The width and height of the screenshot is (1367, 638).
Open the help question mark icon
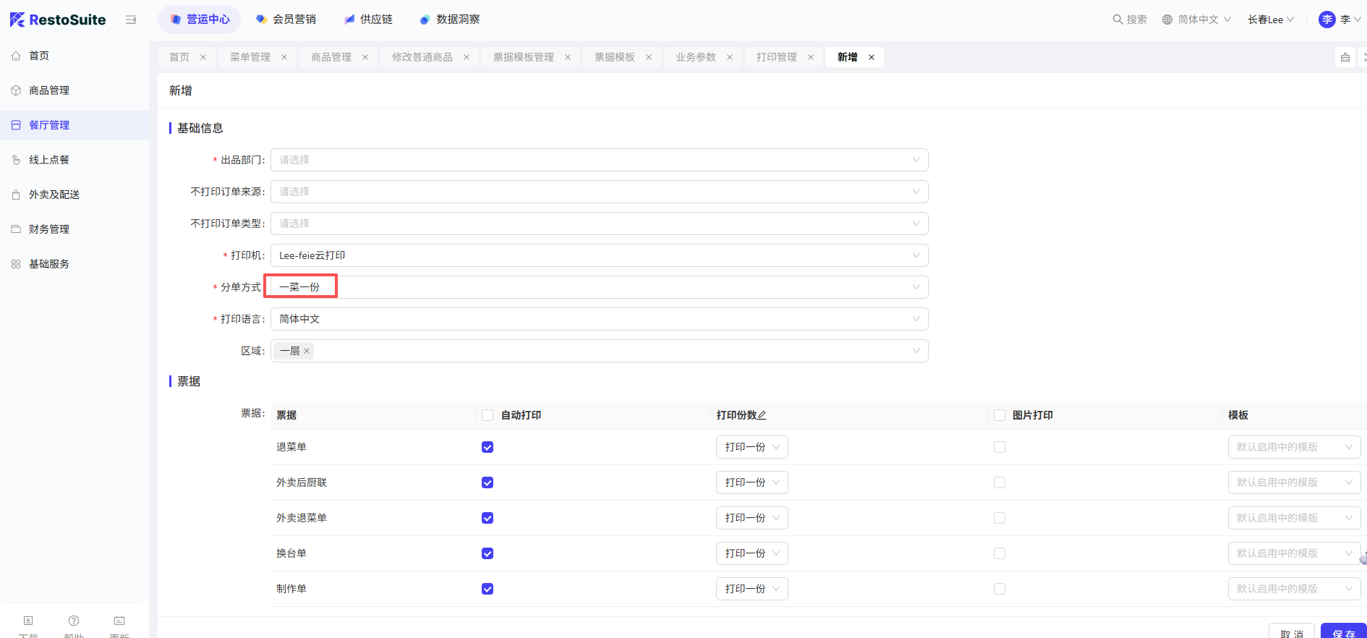click(x=74, y=621)
